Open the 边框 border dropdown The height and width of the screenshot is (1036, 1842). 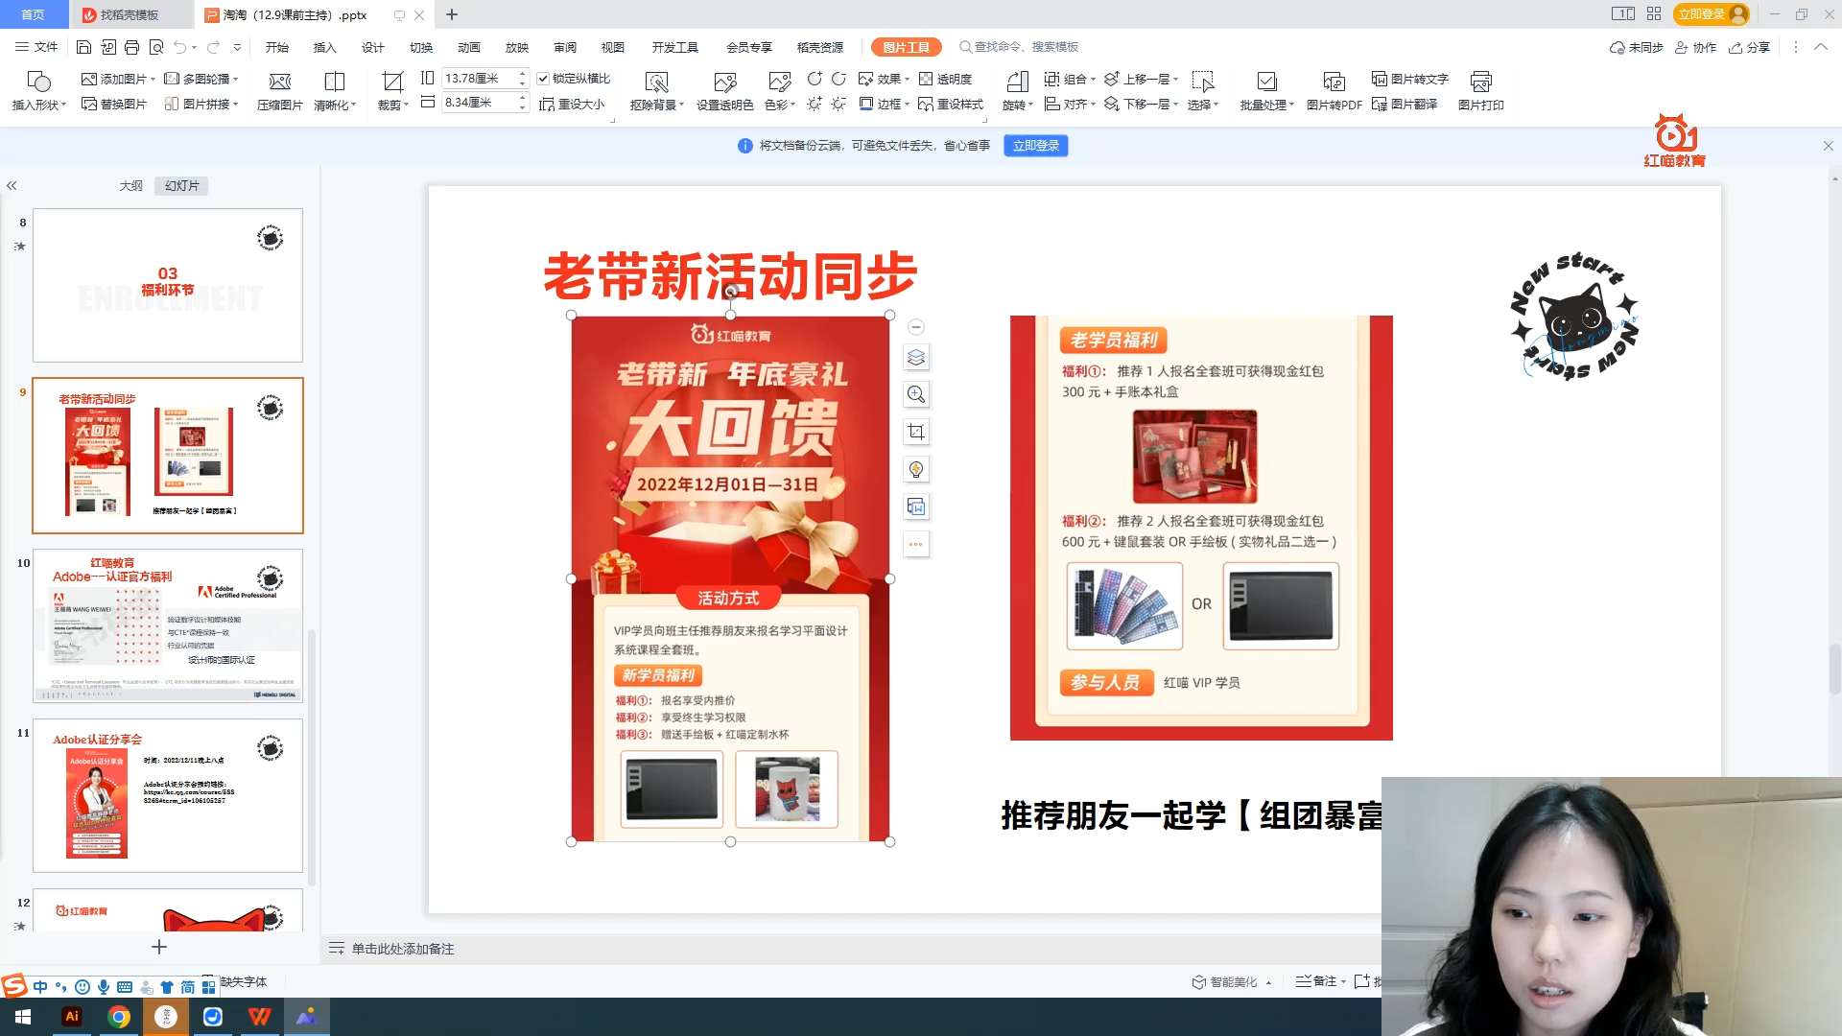[x=885, y=104]
